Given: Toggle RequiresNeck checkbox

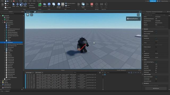Looking at the screenshot, I should (156, 34).
